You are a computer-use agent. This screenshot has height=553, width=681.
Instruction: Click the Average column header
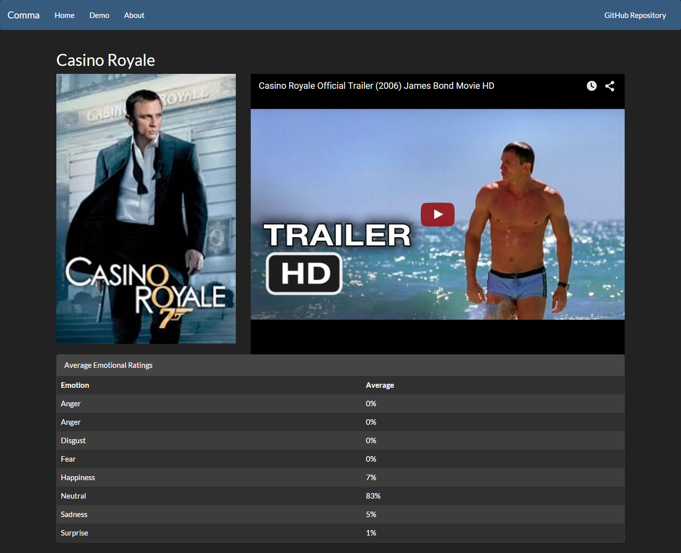pos(380,385)
